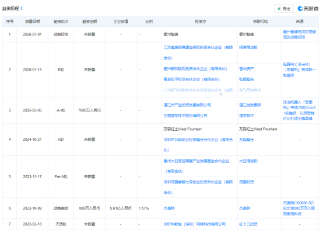Image resolution: width=323 pixels, height=233 pixels.
Task: Open the 弘晖HLC Event news source link
Action: [299, 69]
